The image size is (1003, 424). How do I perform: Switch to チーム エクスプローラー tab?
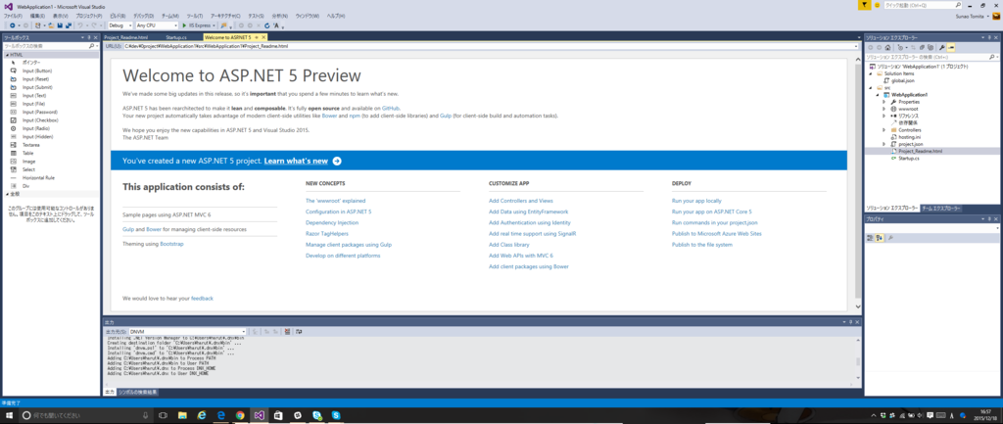pyautogui.click(x=941, y=209)
